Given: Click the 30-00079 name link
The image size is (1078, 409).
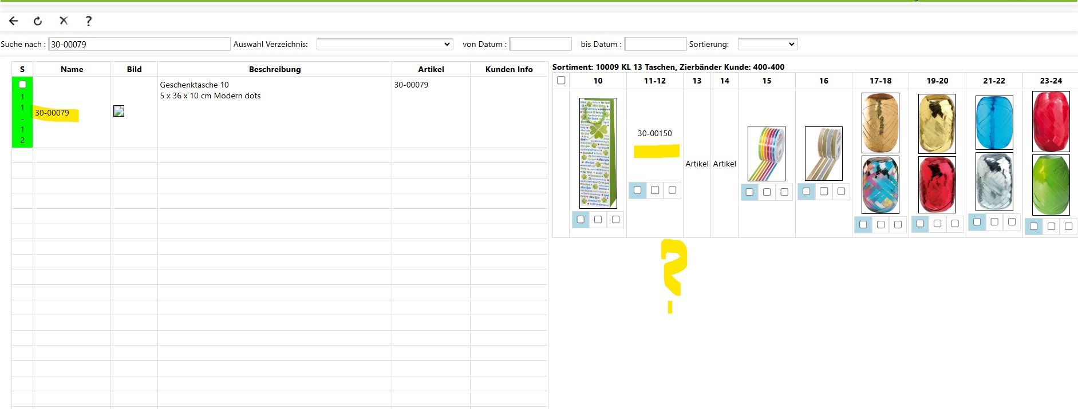Looking at the screenshot, I should (x=52, y=113).
